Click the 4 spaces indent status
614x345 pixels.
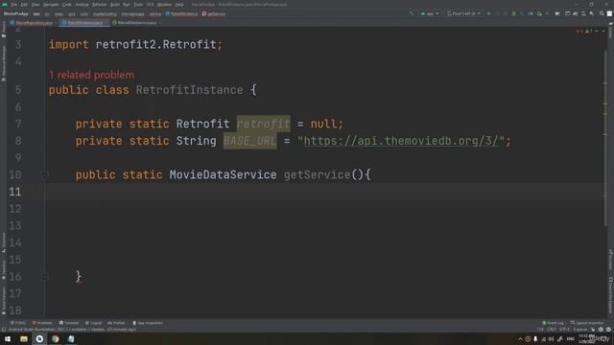coord(579,330)
